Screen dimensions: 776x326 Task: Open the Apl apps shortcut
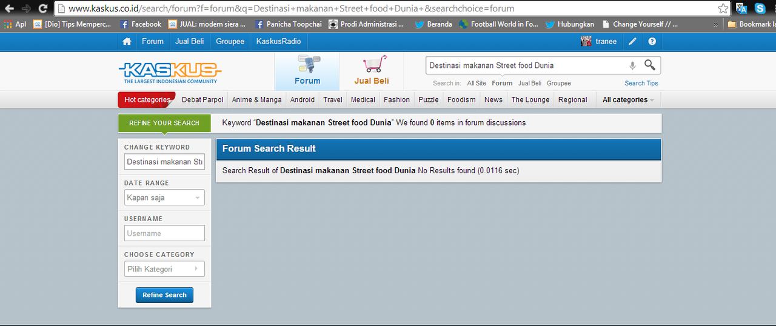click(x=15, y=24)
